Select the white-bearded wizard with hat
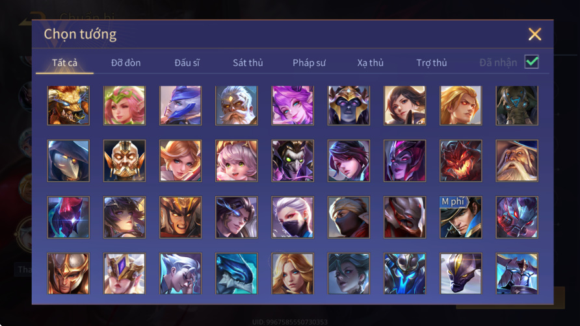This screenshot has height=326, width=580. 517,161
